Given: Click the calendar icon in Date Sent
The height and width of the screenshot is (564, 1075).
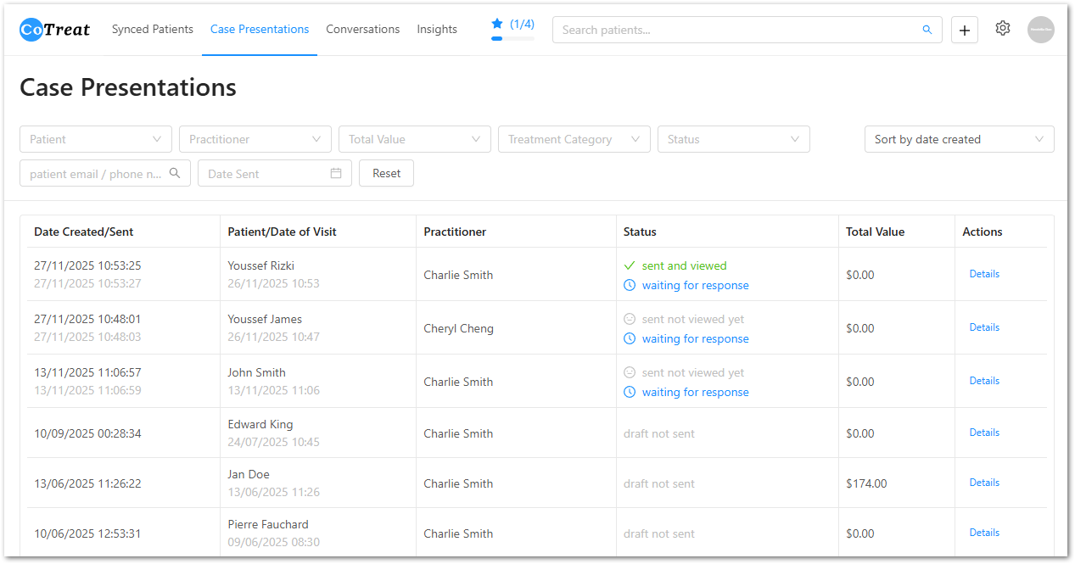Looking at the screenshot, I should click(336, 173).
